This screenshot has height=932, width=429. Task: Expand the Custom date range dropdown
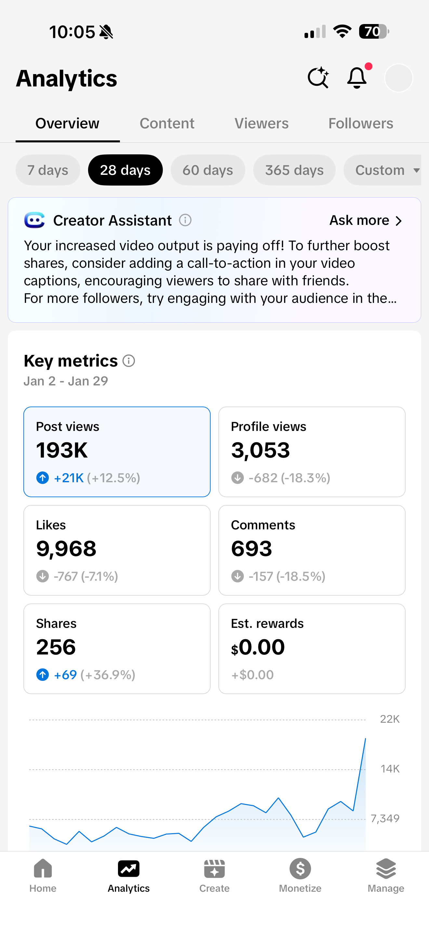pyautogui.click(x=385, y=170)
